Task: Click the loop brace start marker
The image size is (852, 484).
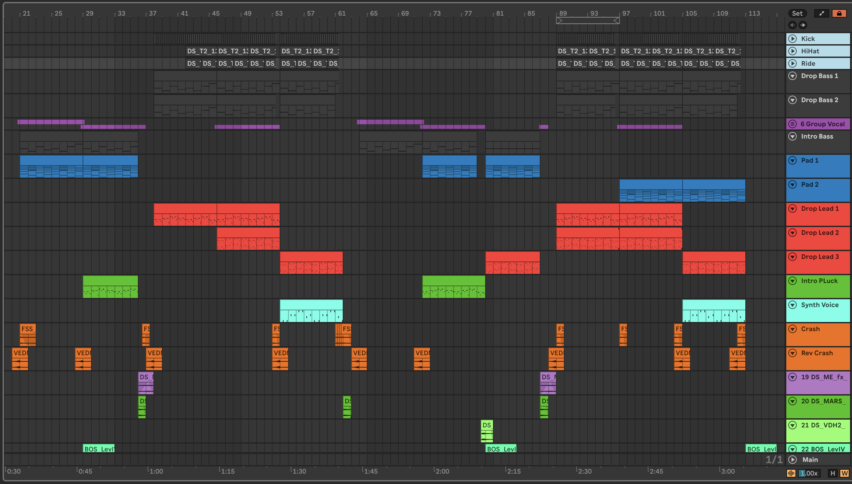Action: 560,20
